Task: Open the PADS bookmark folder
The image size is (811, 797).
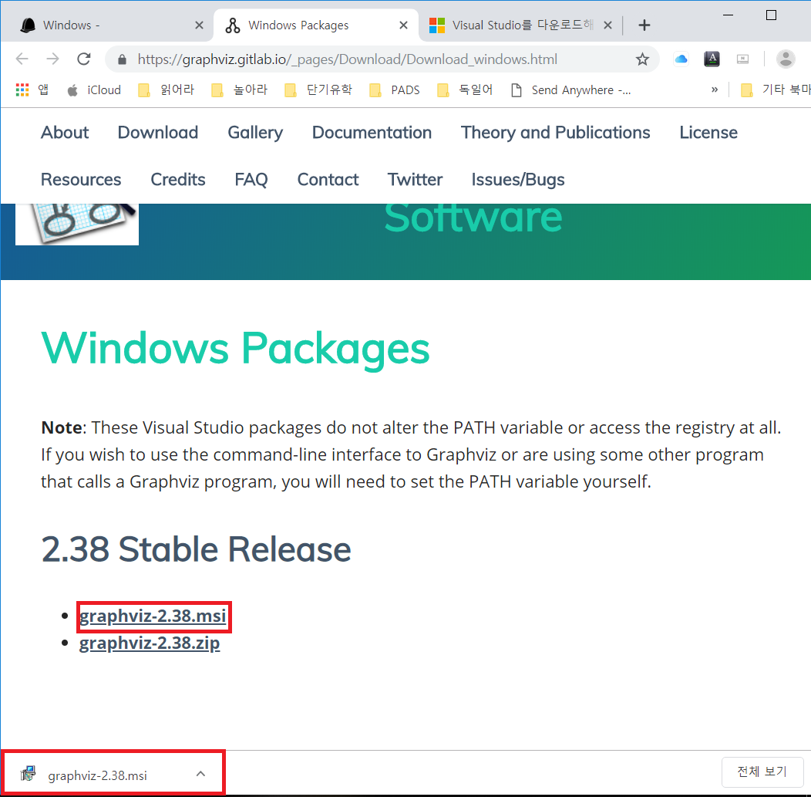Action: tap(395, 90)
